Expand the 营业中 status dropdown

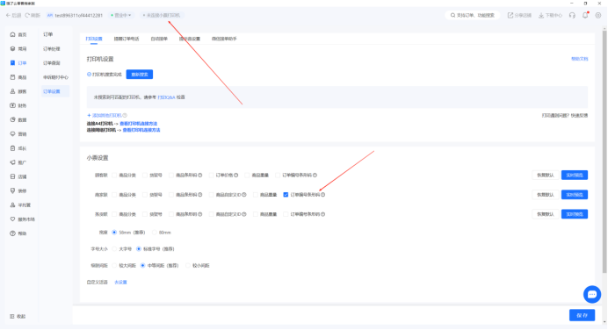tap(121, 16)
